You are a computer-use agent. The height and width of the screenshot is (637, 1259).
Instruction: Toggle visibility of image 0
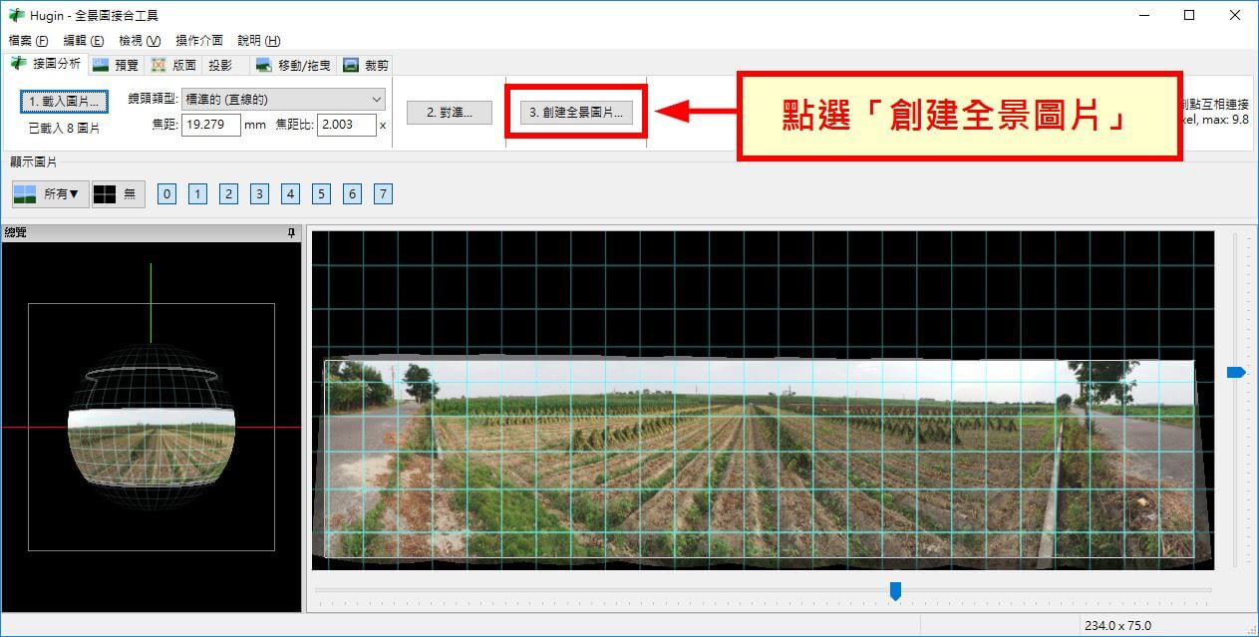point(166,194)
